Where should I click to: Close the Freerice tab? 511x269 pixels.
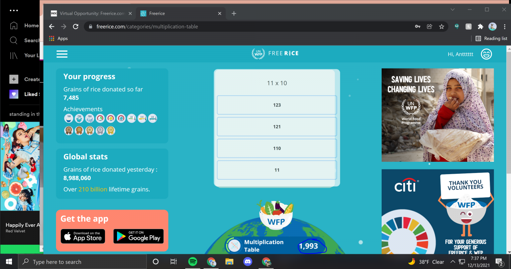tap(220, 14)
